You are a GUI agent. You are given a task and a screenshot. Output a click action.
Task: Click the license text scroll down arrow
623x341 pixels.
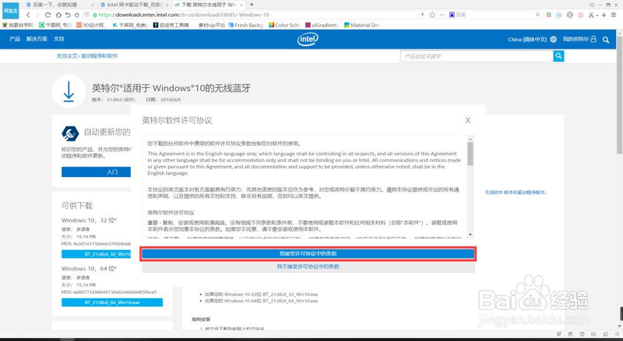[x=470, y=234]
